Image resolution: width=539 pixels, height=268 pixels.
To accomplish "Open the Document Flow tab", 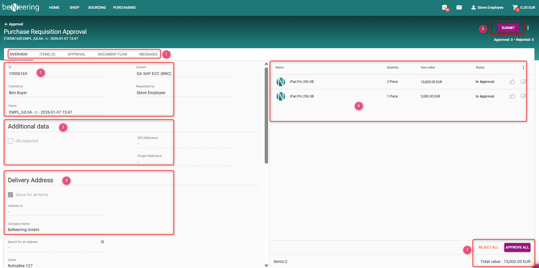I will coord(112,54).
